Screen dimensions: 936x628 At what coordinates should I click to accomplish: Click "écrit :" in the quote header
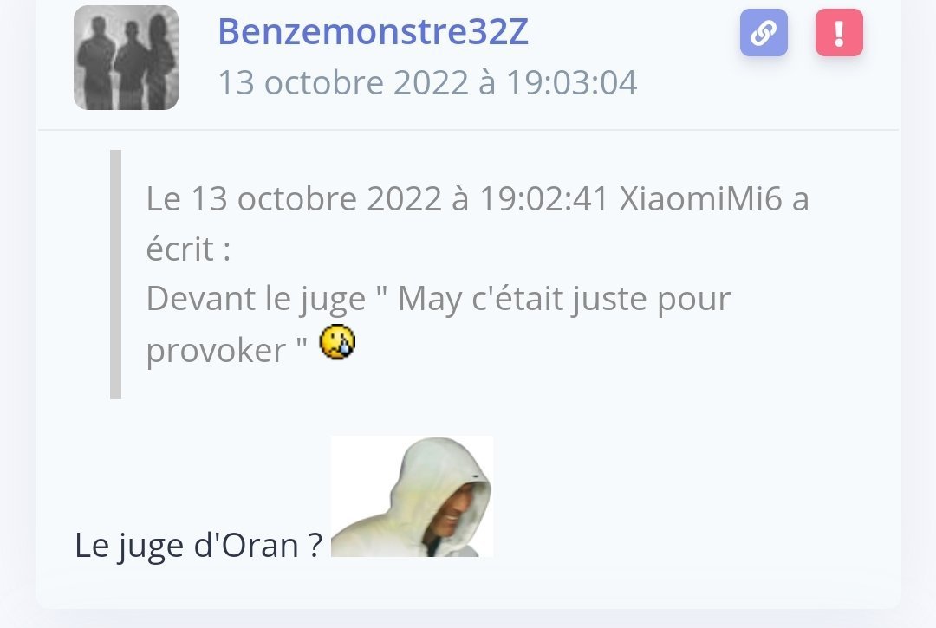tap(188, 249)
